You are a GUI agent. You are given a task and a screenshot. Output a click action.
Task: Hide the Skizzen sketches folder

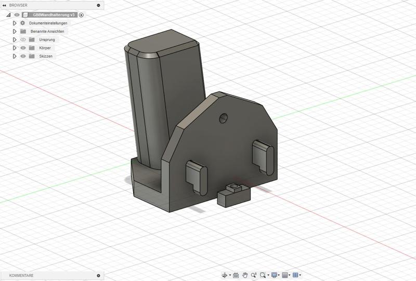tap(23, 56)
